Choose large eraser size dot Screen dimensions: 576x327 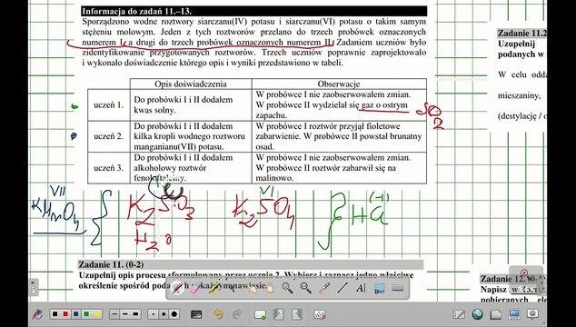174,314
